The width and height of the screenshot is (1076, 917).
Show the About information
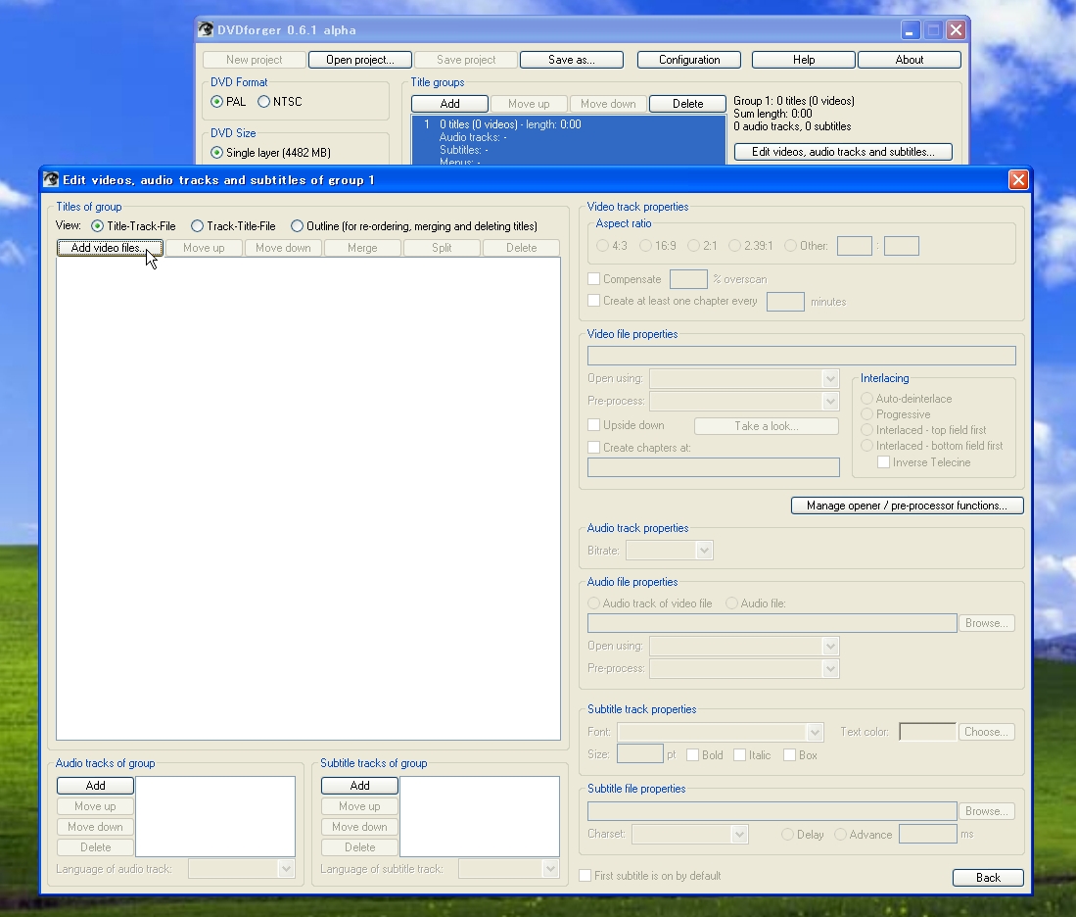pos(910,60)
